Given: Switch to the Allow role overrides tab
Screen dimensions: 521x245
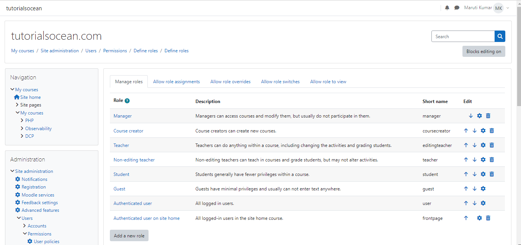Looking at the screenshot, I should coord(230,81).
